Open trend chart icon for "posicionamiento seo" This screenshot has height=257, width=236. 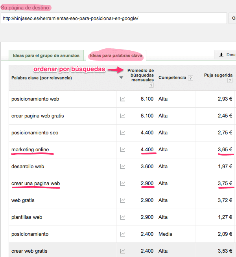click(122, 133)
